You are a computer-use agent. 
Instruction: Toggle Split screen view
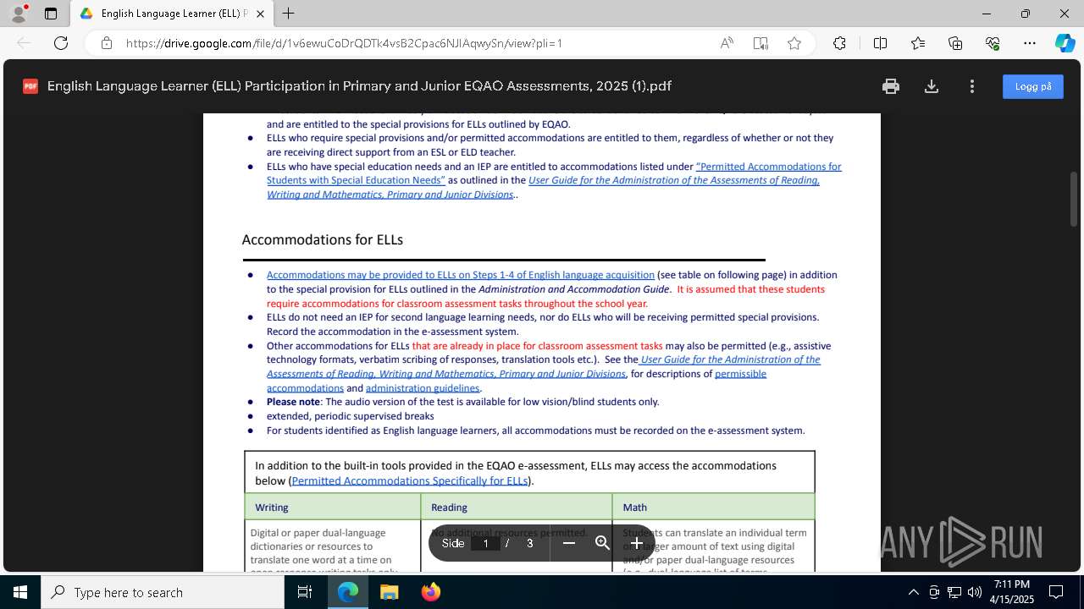point(880,43)
